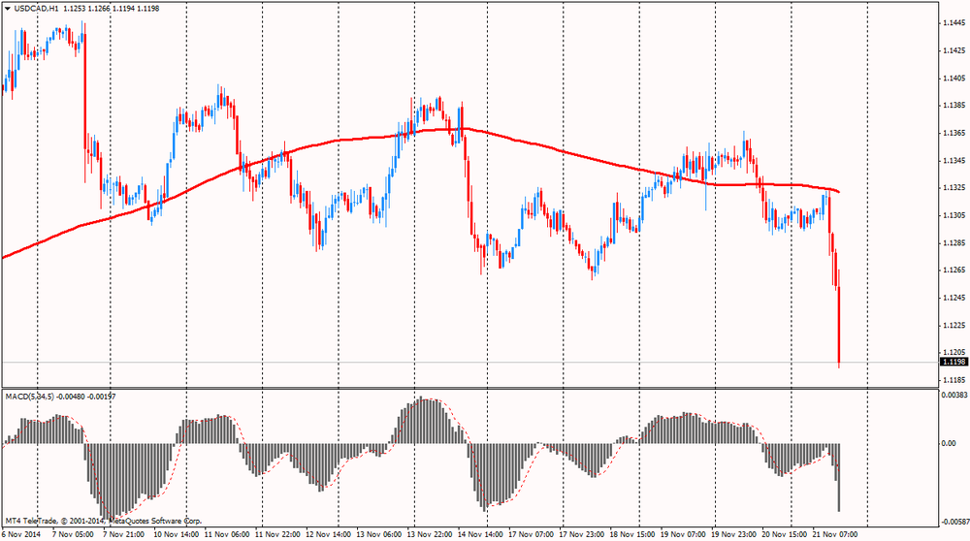The width and height of the screenshot is (970, 541).
Task: Click the 1.1225 price scale value
Action: pyautogui.click(x=954, y=325)
